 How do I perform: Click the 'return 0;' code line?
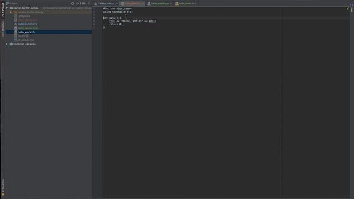click(116, 24)
